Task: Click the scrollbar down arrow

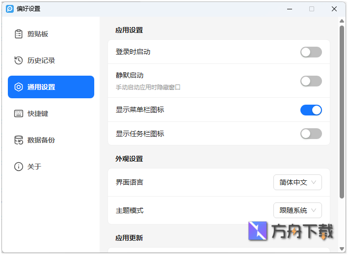Action: pos(342,249)
